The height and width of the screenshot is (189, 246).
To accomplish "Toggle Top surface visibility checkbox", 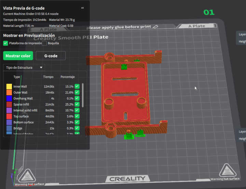I will point(77,116).
